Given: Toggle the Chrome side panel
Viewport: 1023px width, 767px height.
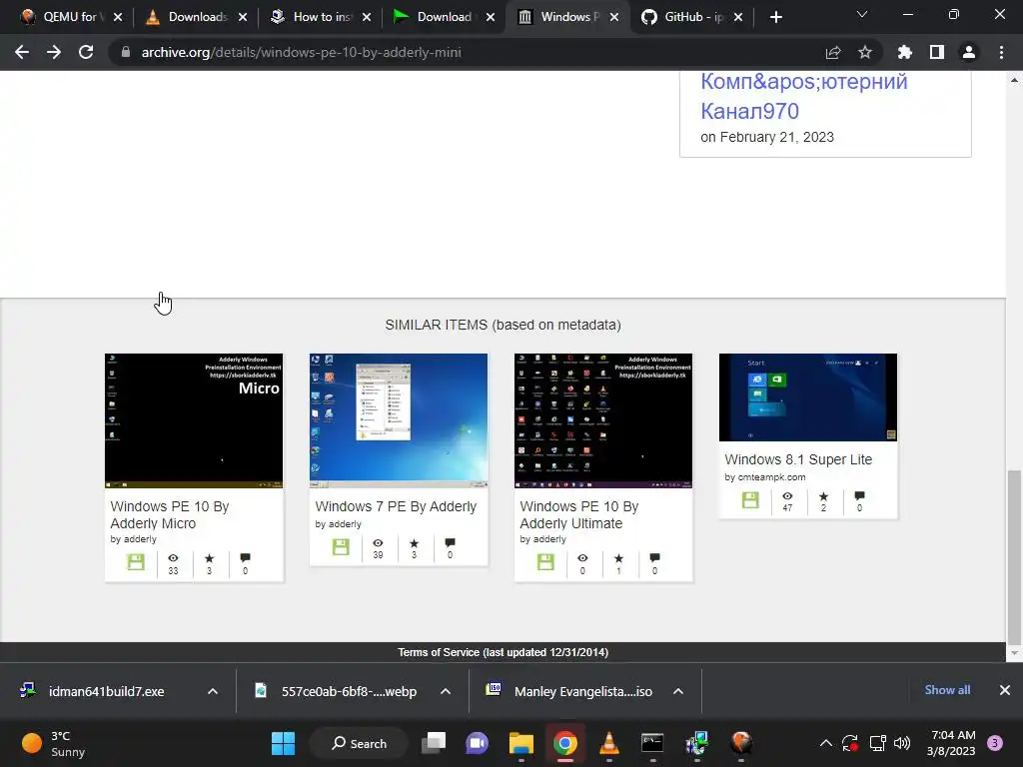Looking at the screenshot, I should [937, 52].
